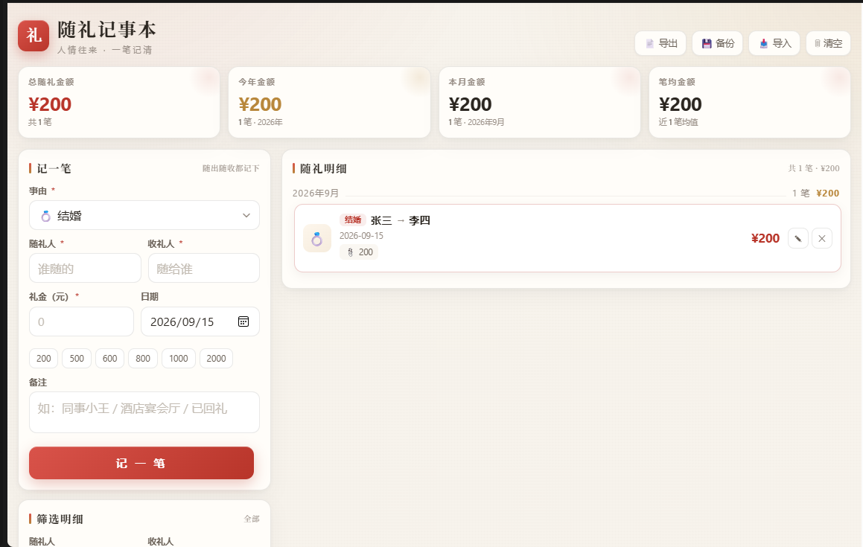The width and height of the screenshot is (863, 547).
Task: Click the 总随礼金额 stat card
Action: coord(119,103)
